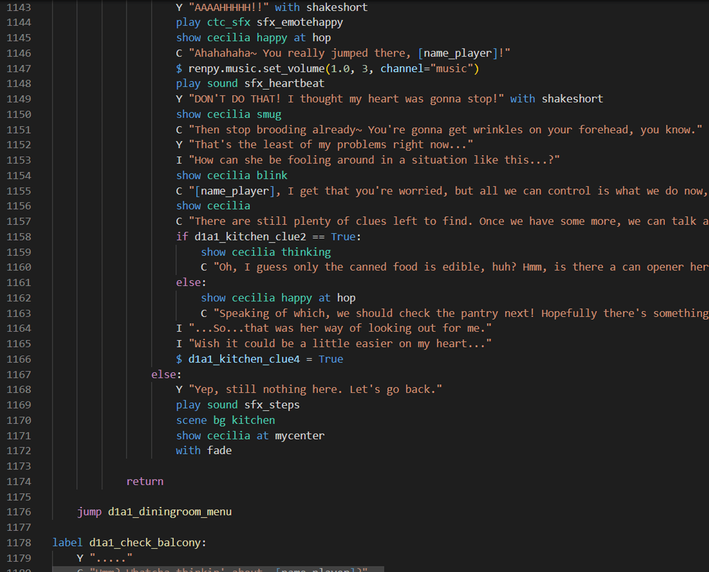Click shakeshort on line 1149
The height and width of the screenshot is (572, 709).
point(572,99)
